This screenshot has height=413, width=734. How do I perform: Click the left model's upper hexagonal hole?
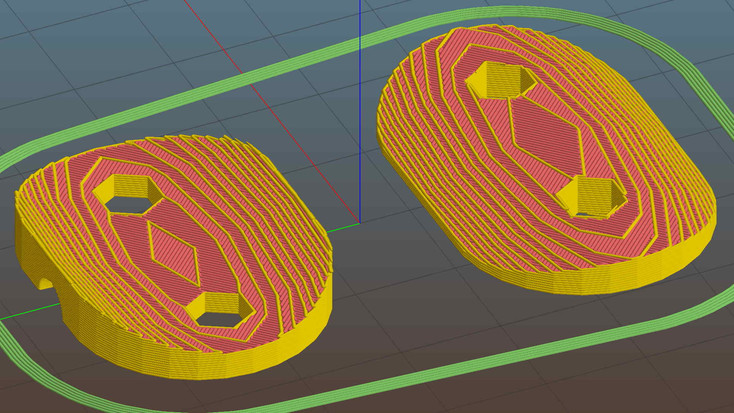click(x=128, y=198)
